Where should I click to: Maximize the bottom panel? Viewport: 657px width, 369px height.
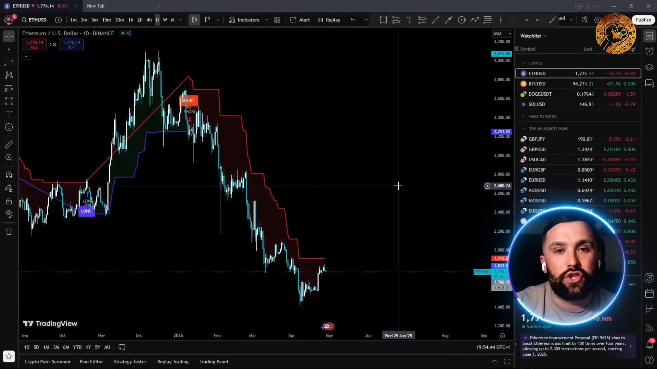click(x=507, y=361)
